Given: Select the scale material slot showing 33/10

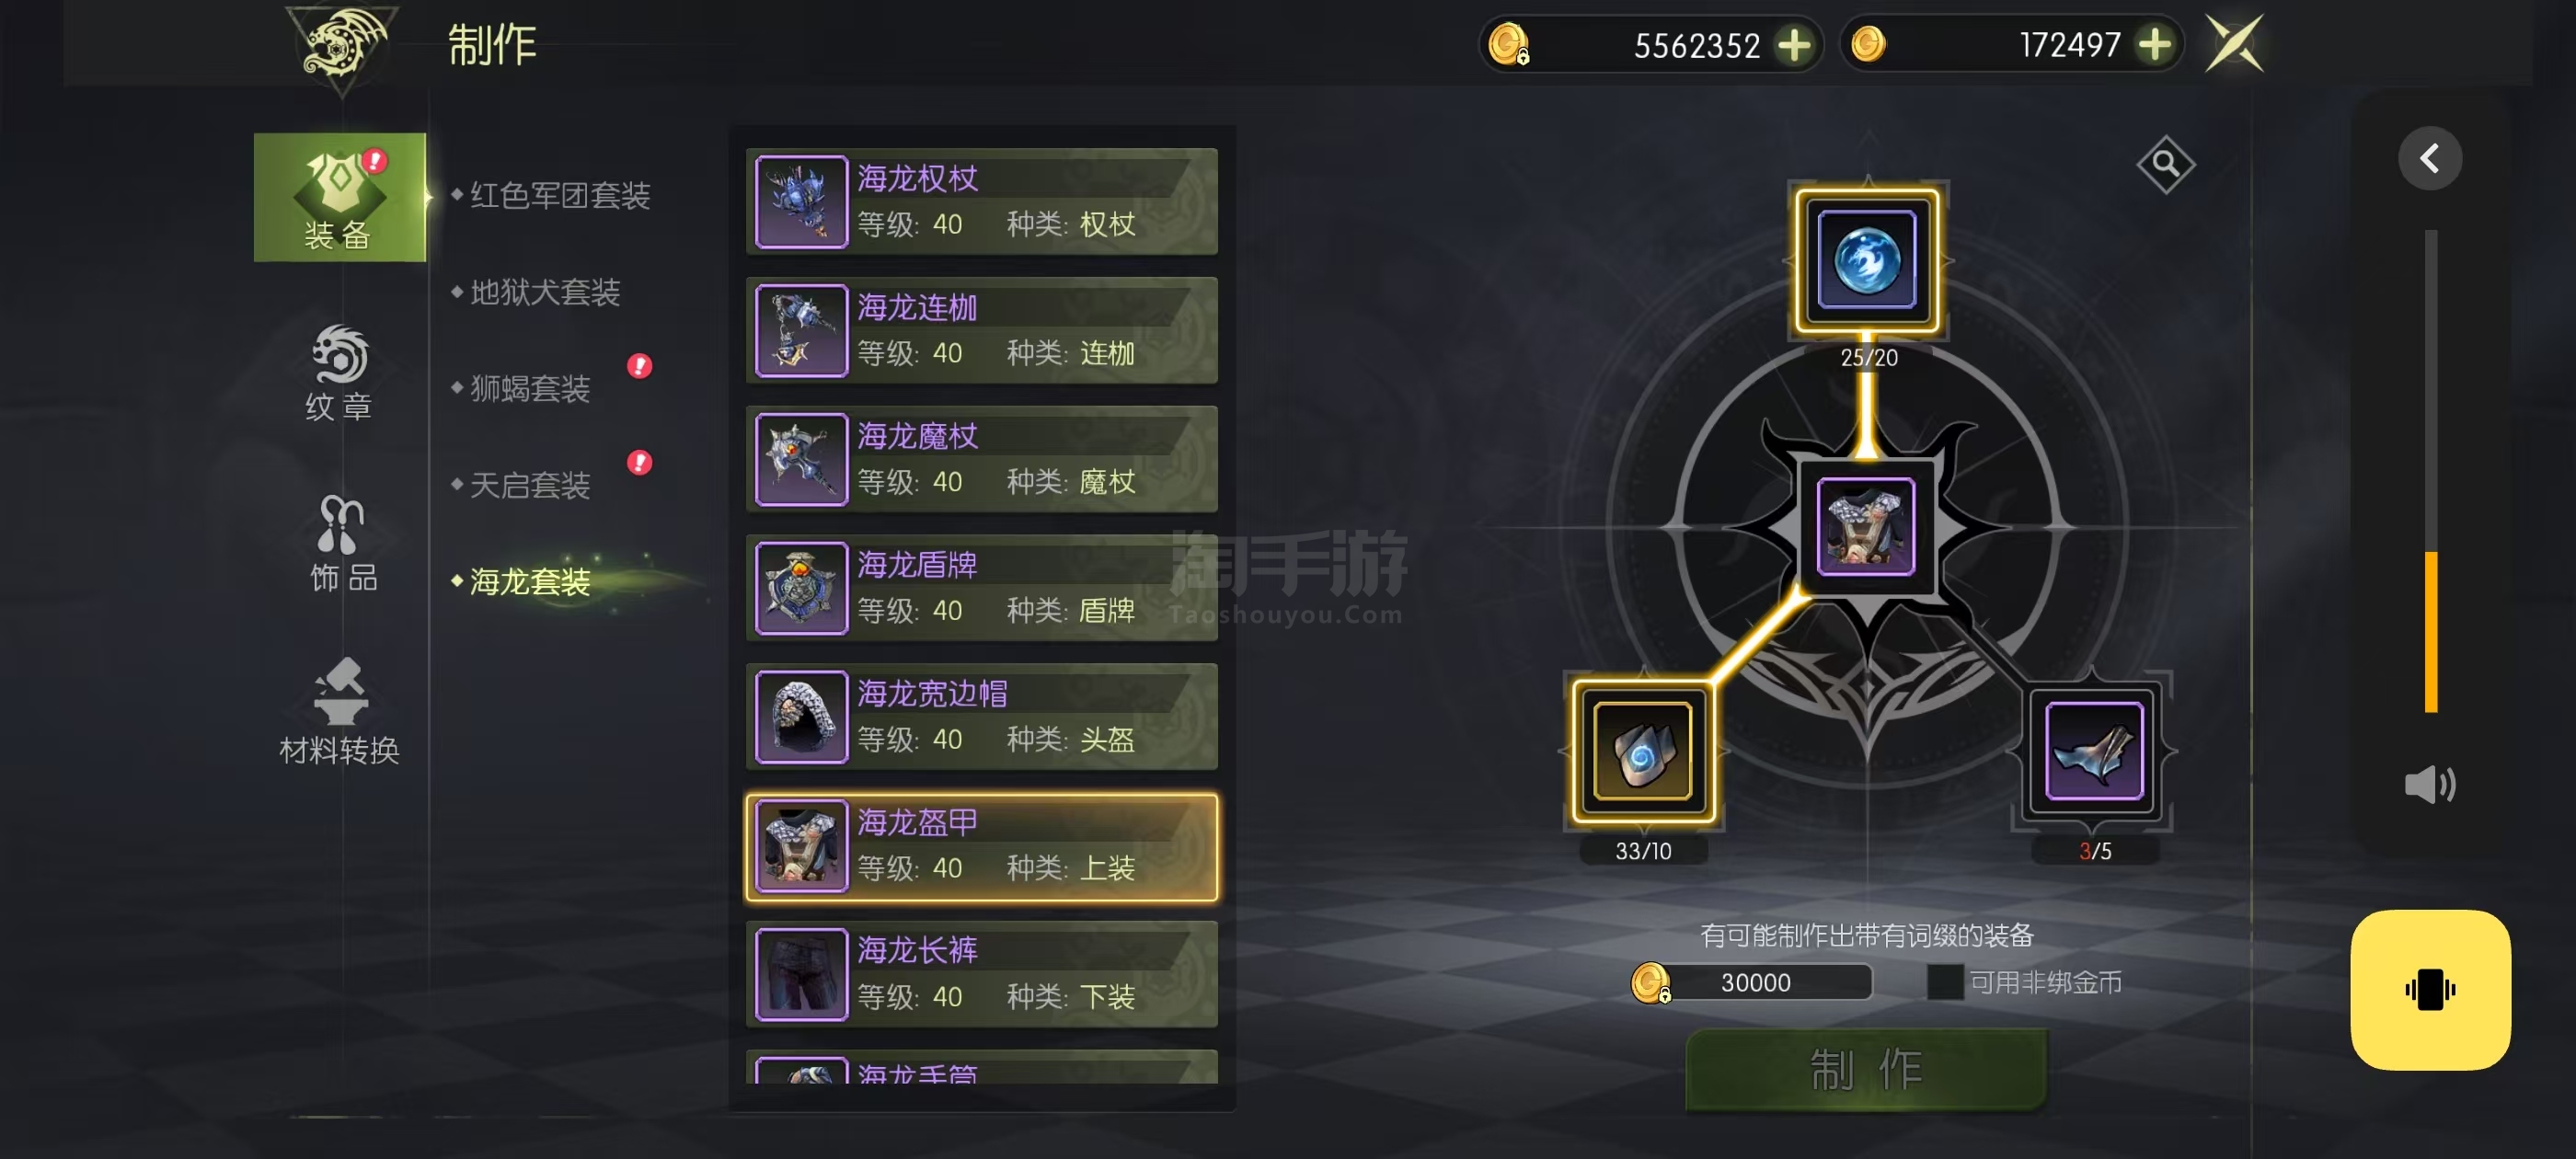Looking at the screenshot, I should pyautogui.click(x=1642, y=751).
